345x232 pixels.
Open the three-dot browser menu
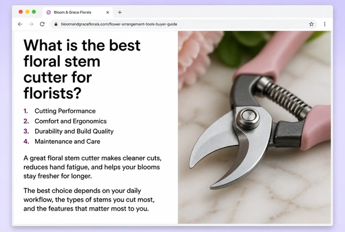pyautogui.click(x=325, y=24)
